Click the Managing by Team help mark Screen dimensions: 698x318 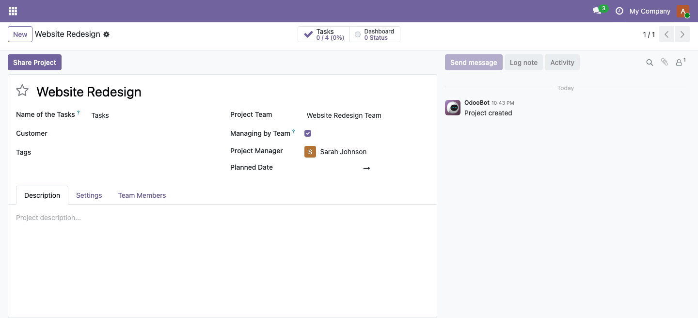pyautogui.click(x=294, y=131)
